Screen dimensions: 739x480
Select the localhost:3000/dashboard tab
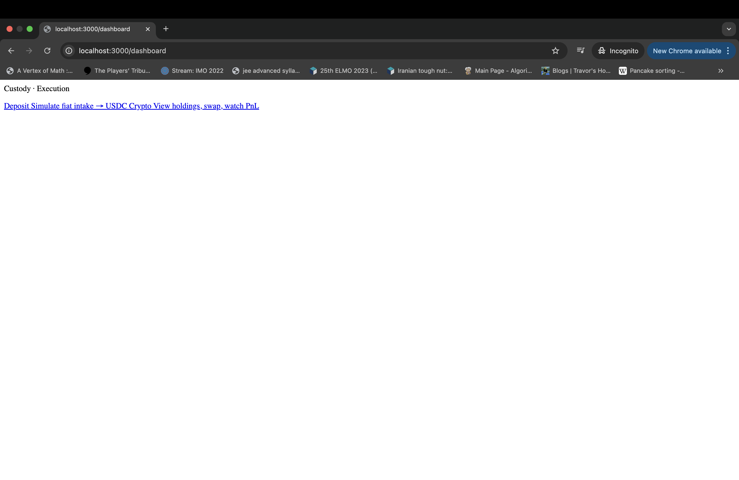(93, 29)
